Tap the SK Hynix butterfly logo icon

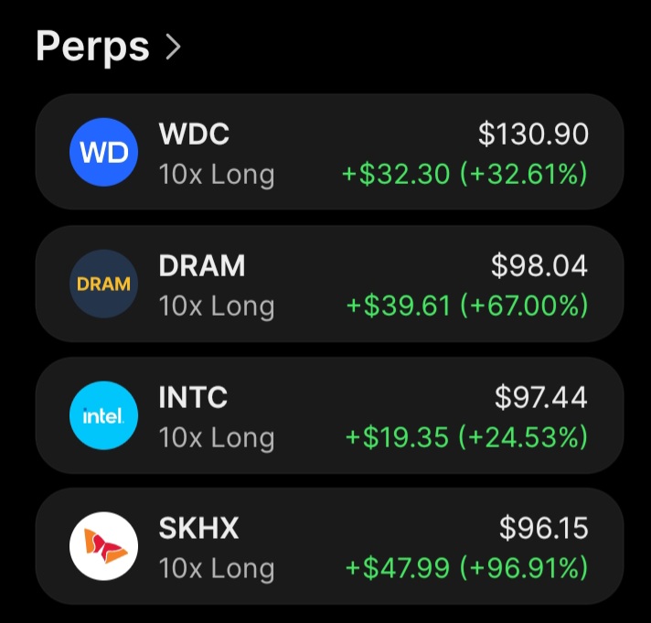(x=103, y=546)
